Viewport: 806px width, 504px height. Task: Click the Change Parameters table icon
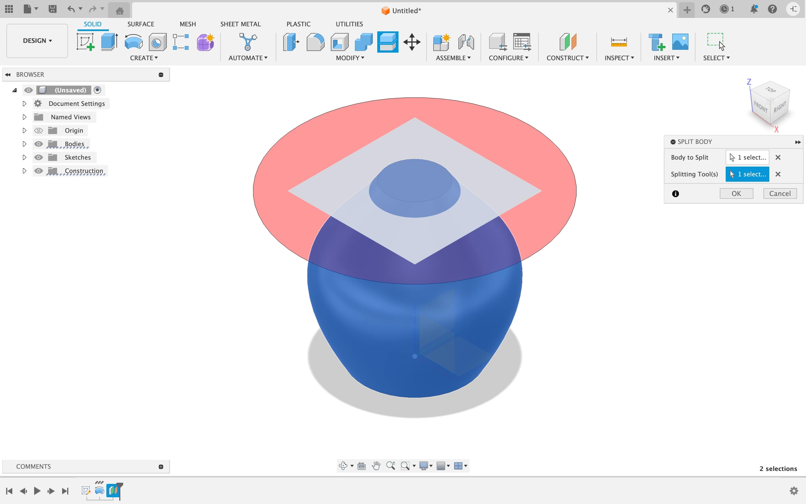coord(522,42)
